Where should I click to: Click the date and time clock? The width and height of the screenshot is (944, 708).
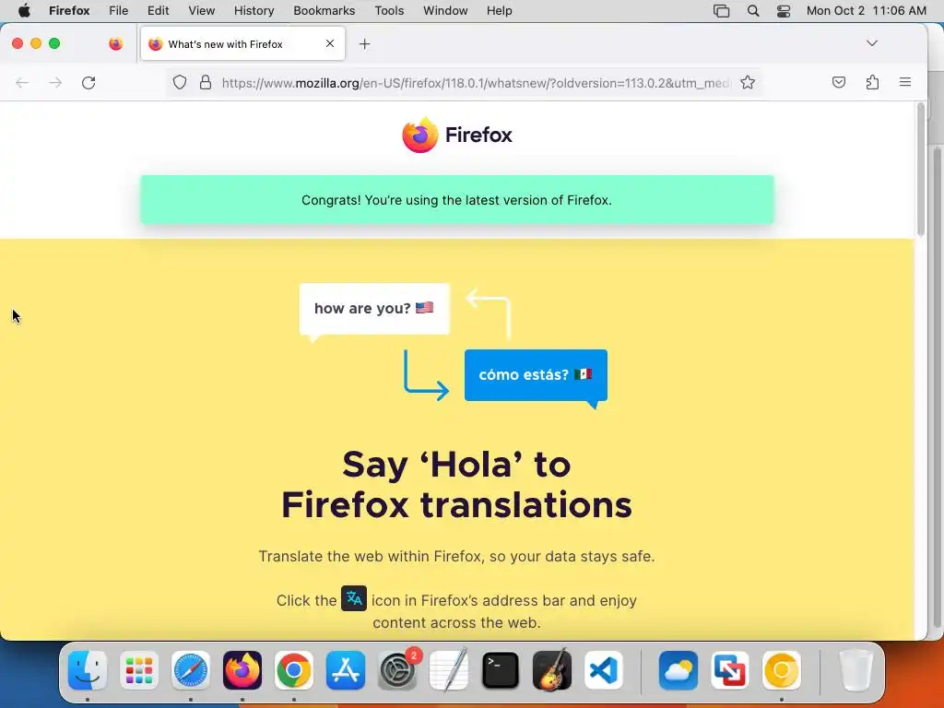tap(867, 11)
